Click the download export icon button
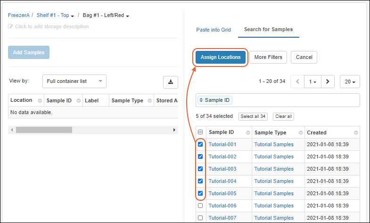 click(x=171, y=82)
